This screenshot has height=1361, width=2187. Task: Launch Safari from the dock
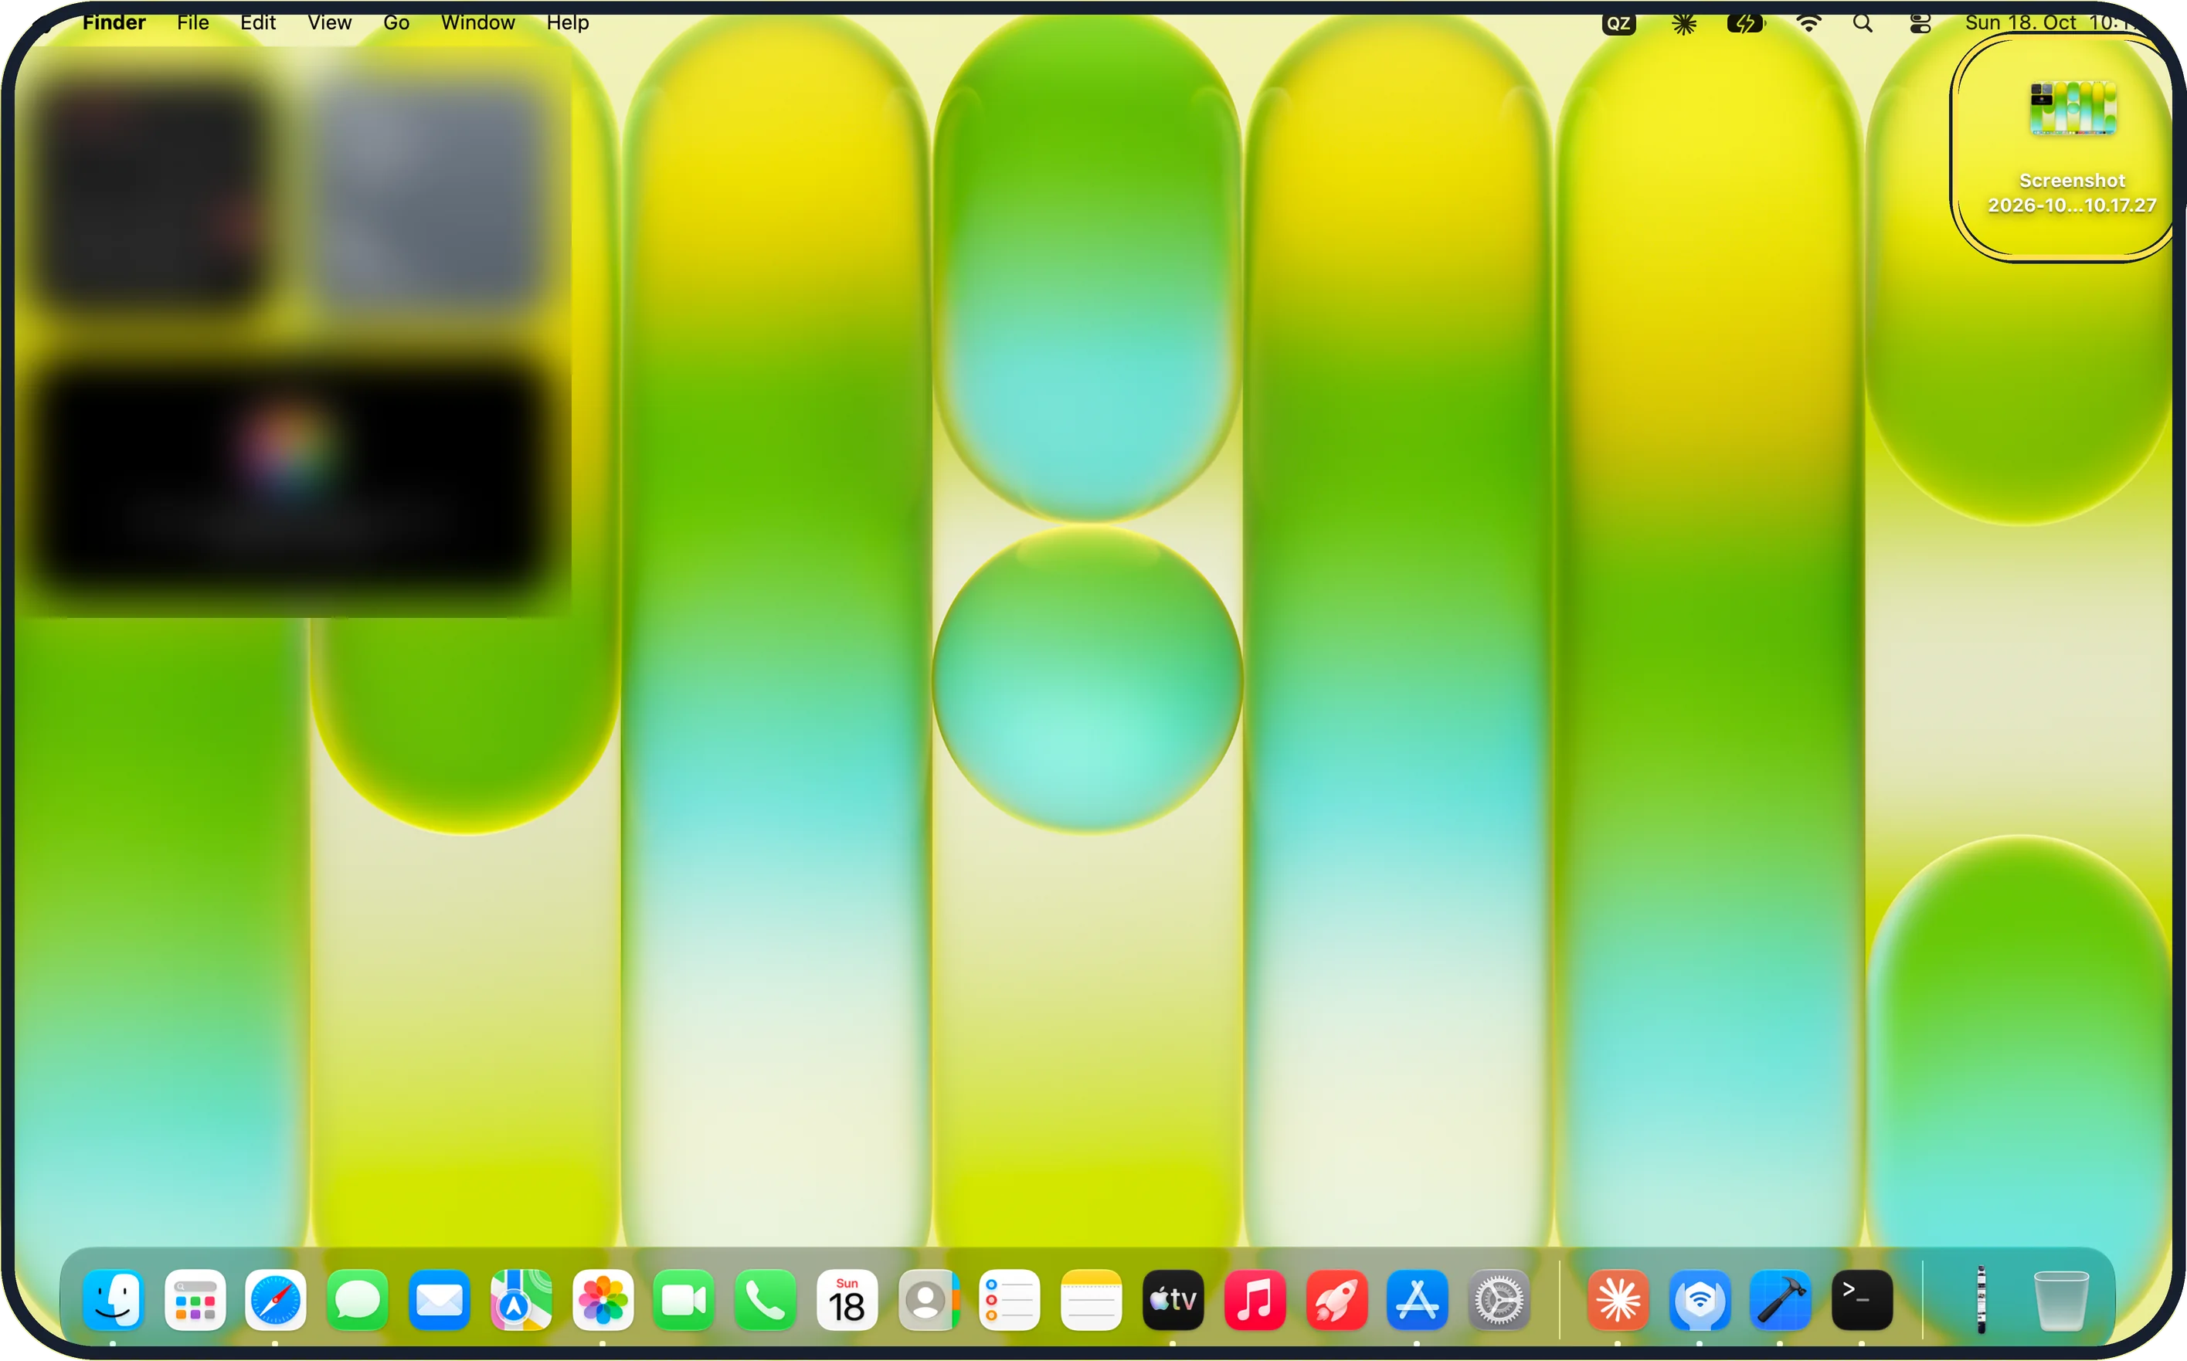[x=275, y=1300]
